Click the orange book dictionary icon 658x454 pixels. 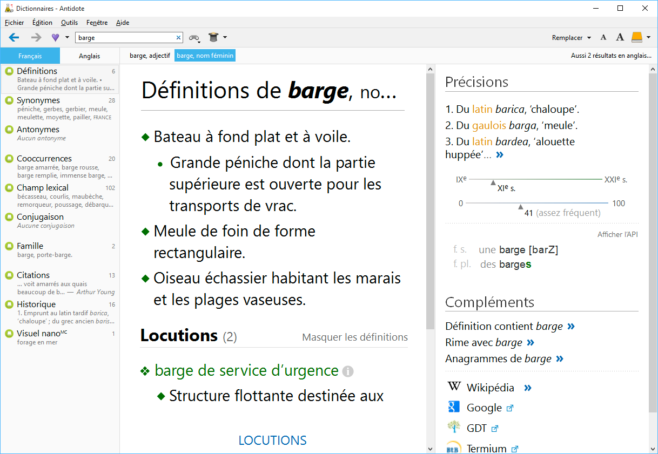pyautogui.click(x=637, y=37)
